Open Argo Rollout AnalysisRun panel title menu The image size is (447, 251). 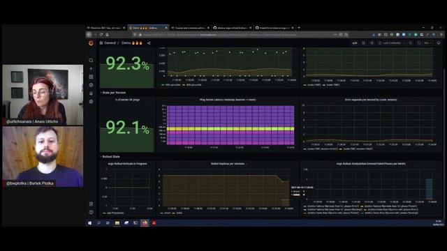(371, 164)
